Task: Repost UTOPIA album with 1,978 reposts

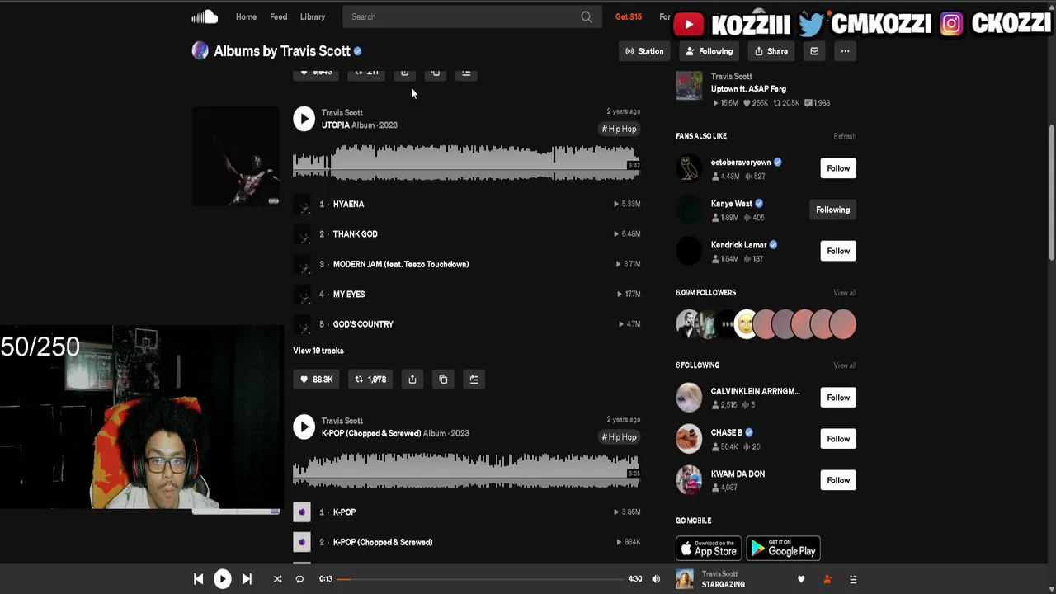Action: click(370, 379)
